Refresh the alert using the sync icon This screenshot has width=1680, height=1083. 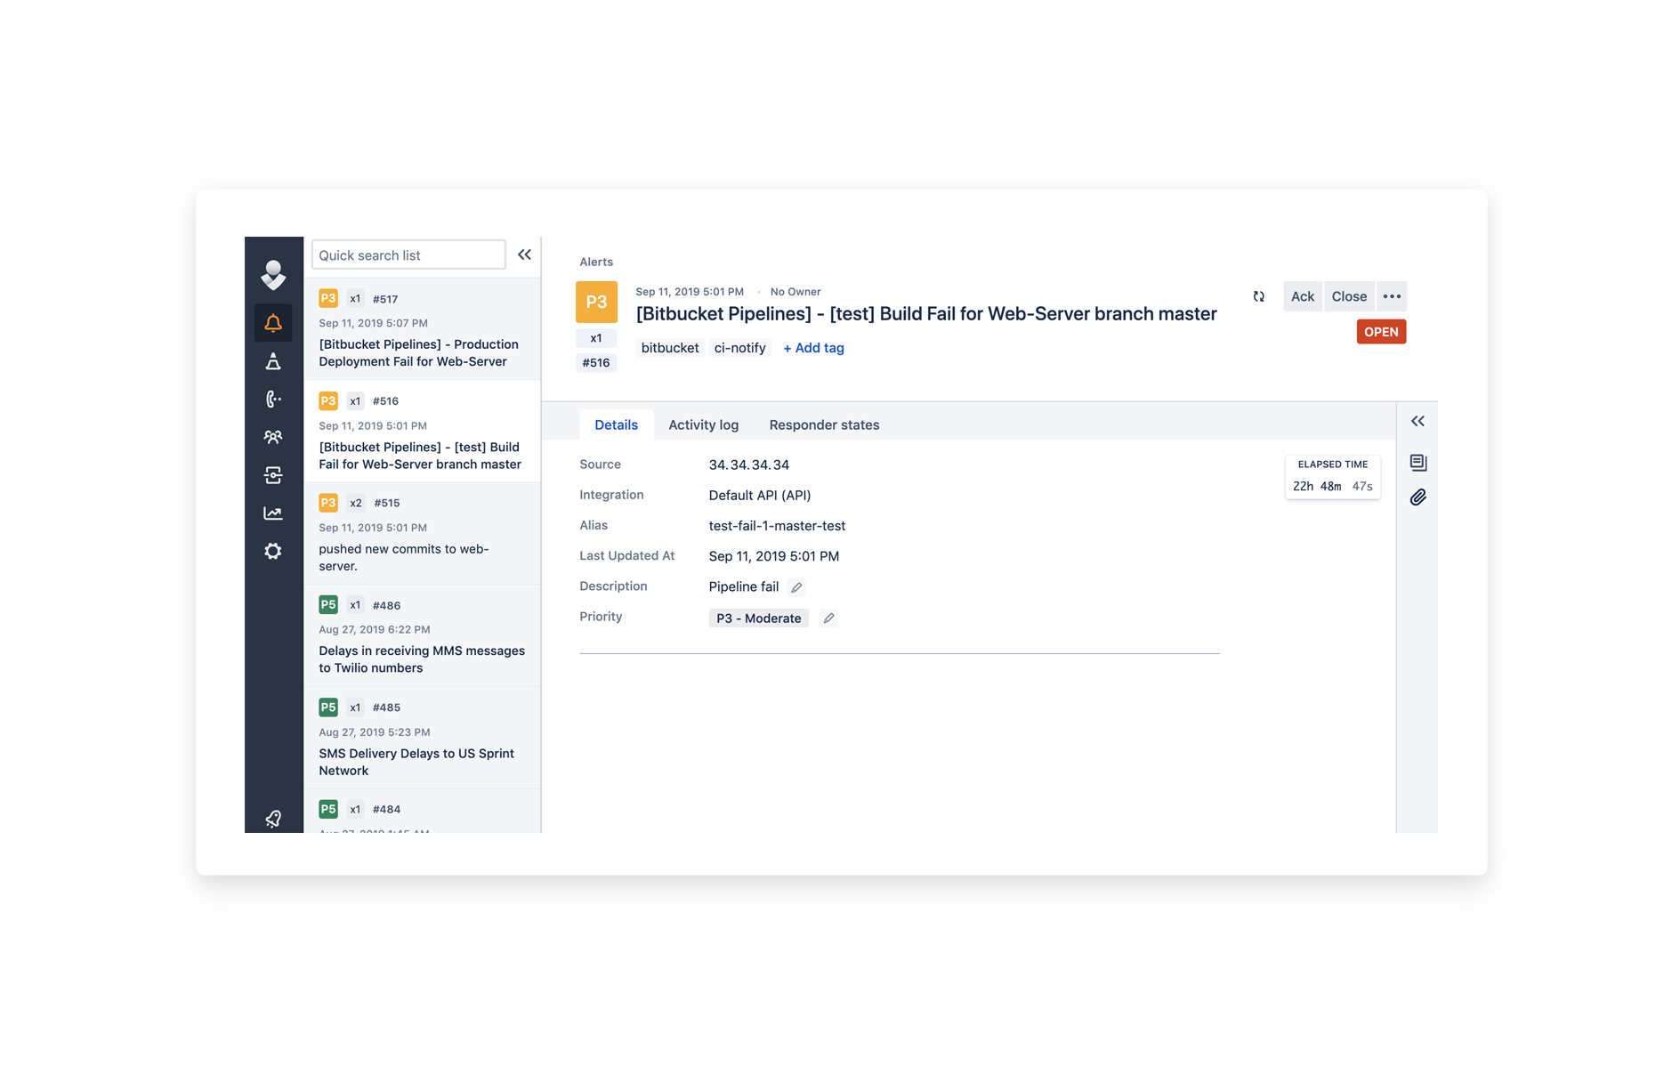(1259, 296)
